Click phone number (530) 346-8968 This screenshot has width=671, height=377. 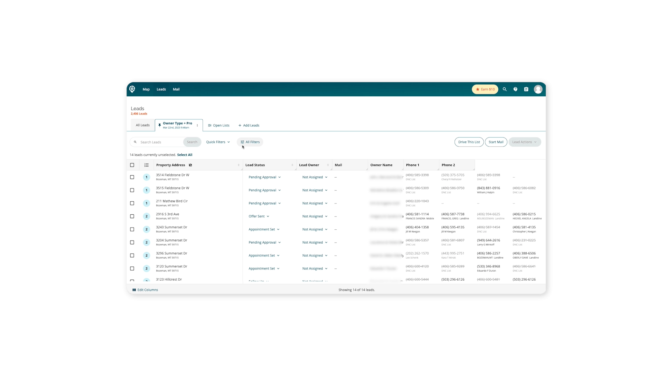click(488, 266)
